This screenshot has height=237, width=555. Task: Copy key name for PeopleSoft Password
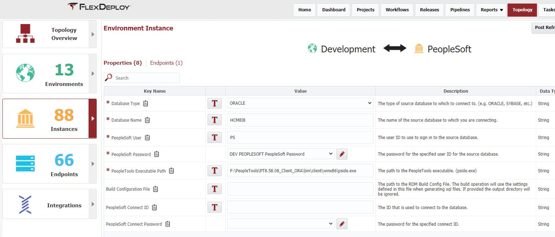coord(157,154)
